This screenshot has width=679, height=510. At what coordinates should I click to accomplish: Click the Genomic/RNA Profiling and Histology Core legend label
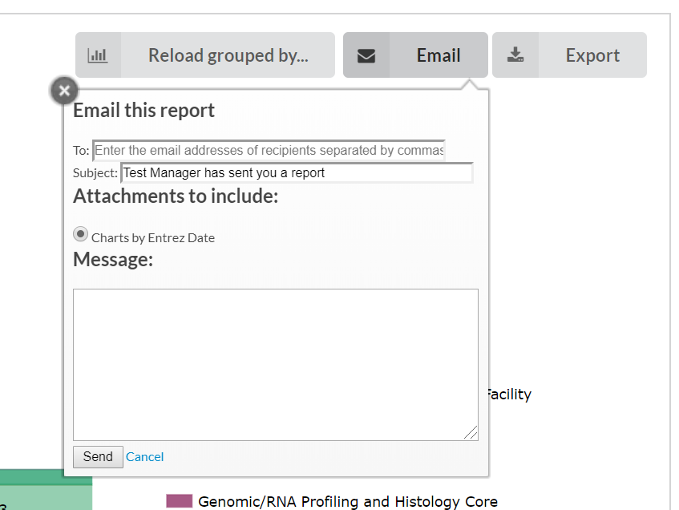coord(348,502)
